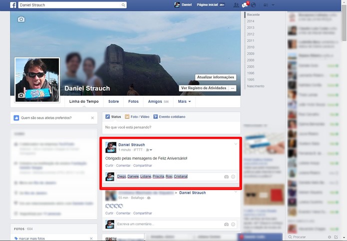Click emoji icon in second comment box
347x241 pixels.
pos(233,225)
